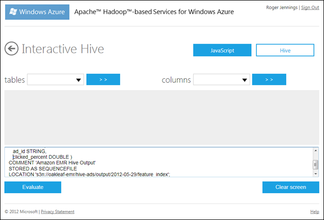Open the Help link
Image resolution: width=324 pixels, height=220 pixels.
point(314,211)
